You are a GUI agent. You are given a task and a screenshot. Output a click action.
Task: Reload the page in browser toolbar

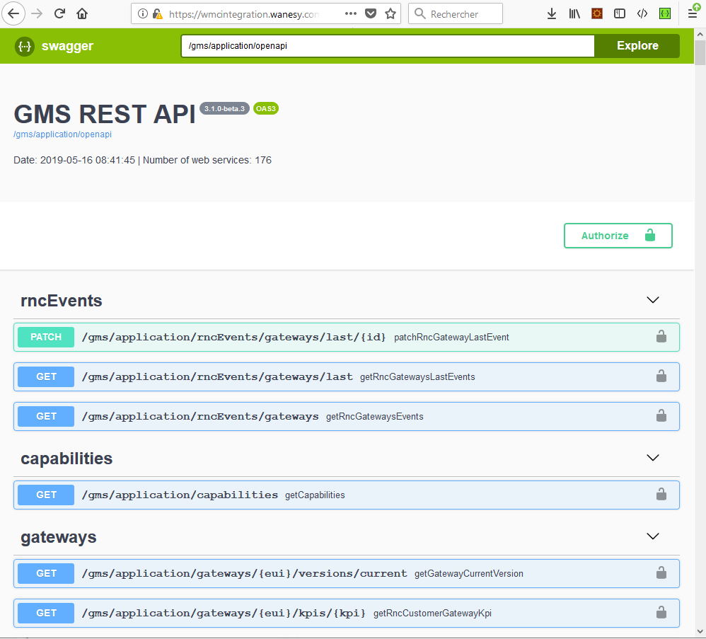click(60, 13)
